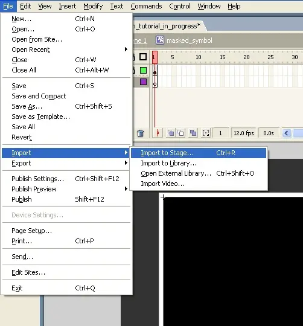Open the Modify menu

pyautogui.click(x=93, y=6)
